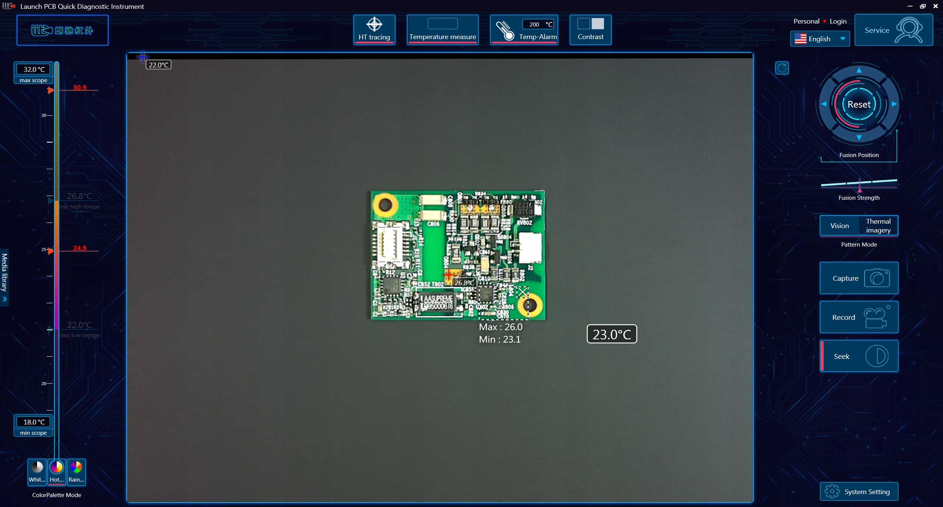Activate the HT tracing crosshair tool

click(x=374, y=29)
